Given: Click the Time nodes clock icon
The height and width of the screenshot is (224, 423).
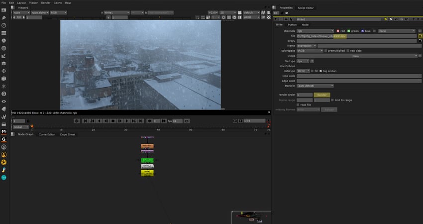Looking at the screenshot, I should coord(4,25).
